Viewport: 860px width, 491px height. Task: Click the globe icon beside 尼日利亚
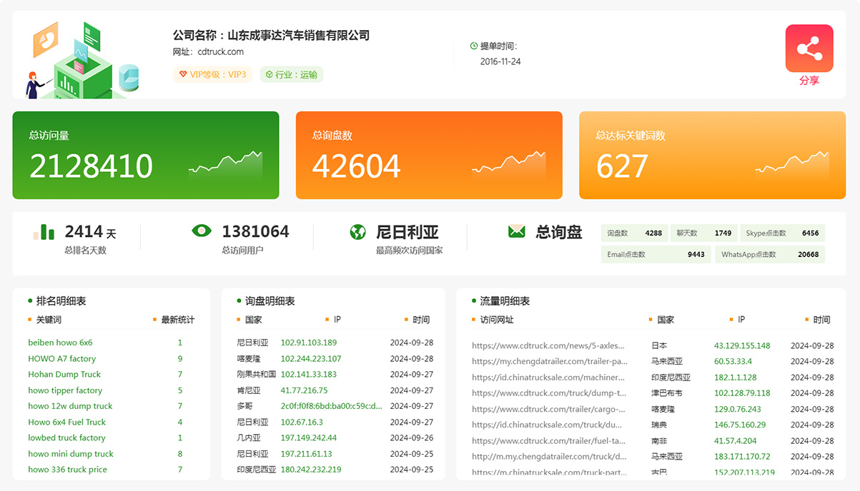click(x=356, y=232)
